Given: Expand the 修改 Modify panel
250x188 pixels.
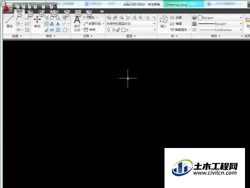Looking at the screenshot, I should coord(51,36).
